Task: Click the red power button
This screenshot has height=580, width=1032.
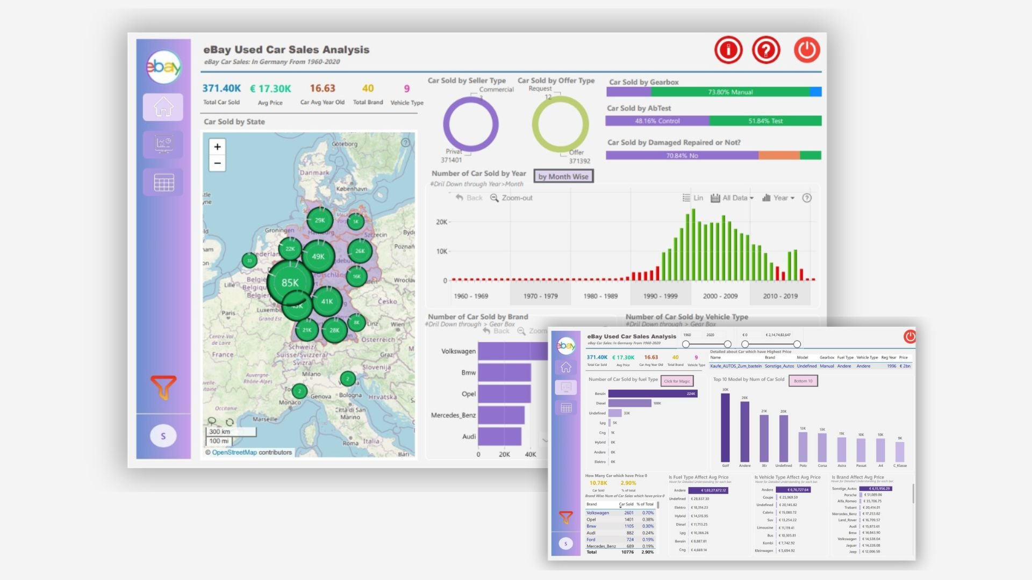Action: [806, 50]
